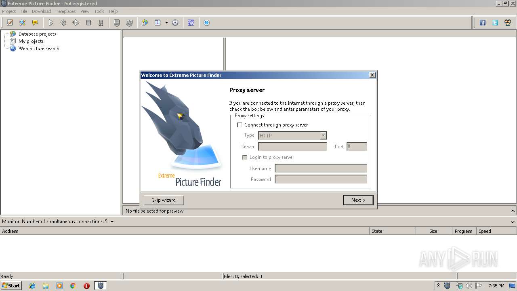Open the online project database globe icon
This screenshot has height=291, width=517.
(x=145, y=23)
